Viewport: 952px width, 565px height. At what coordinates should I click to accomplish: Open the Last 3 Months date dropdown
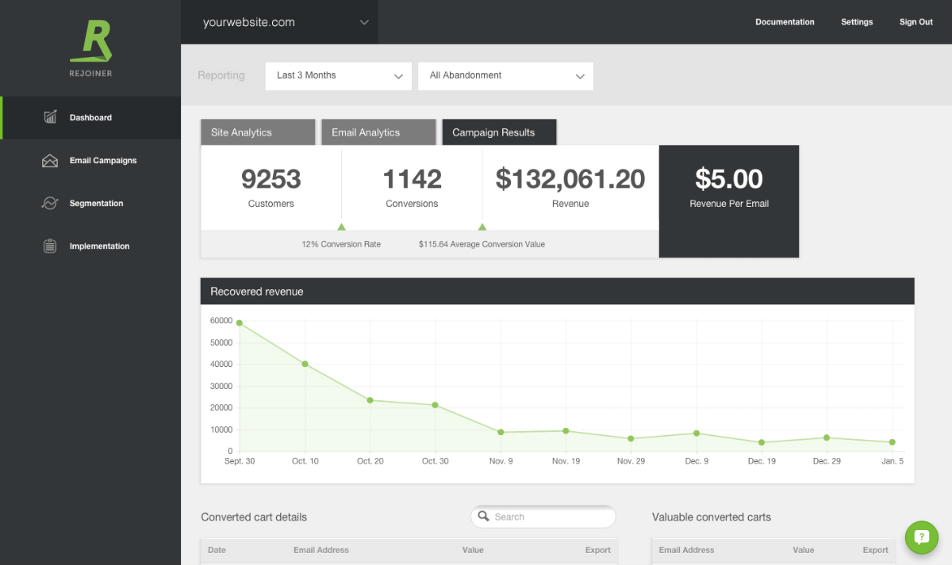pyautogui.click(x=339, y=76)
